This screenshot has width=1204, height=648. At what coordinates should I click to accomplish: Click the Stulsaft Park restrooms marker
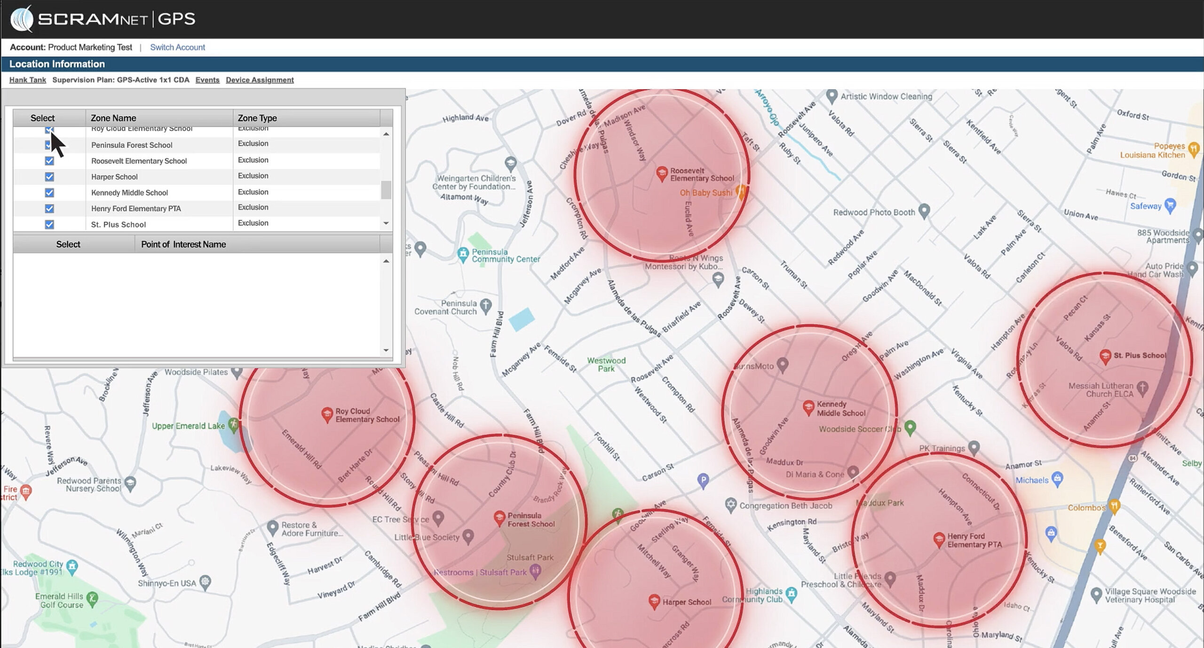pos(535,571)
